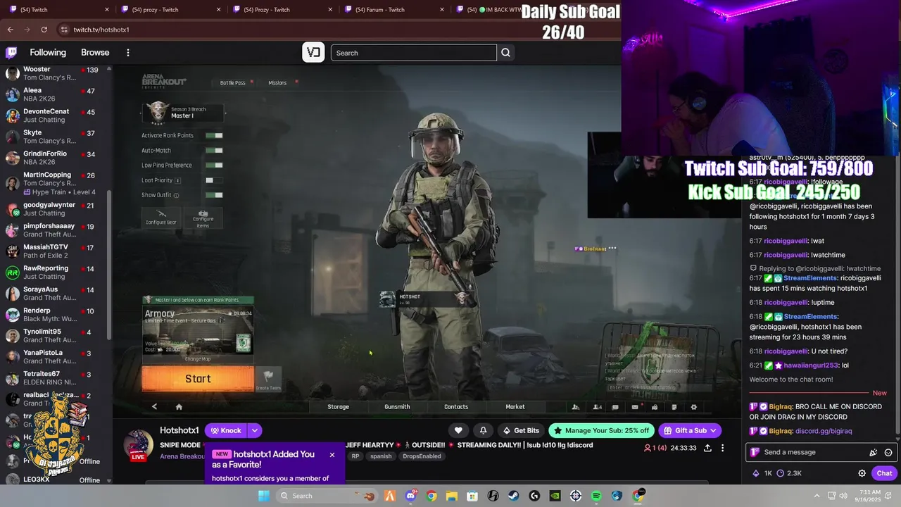Click the browser back arrow

(x=10, y=30)
